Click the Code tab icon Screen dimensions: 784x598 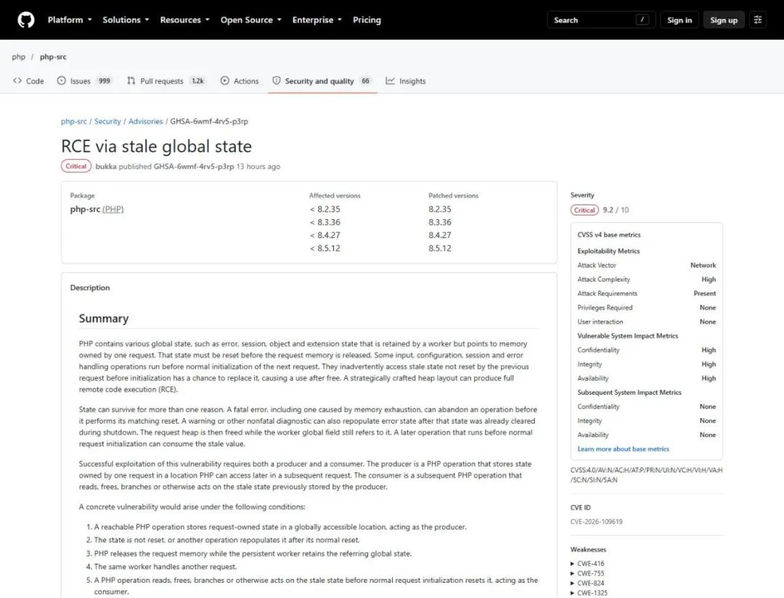(17, 81)
